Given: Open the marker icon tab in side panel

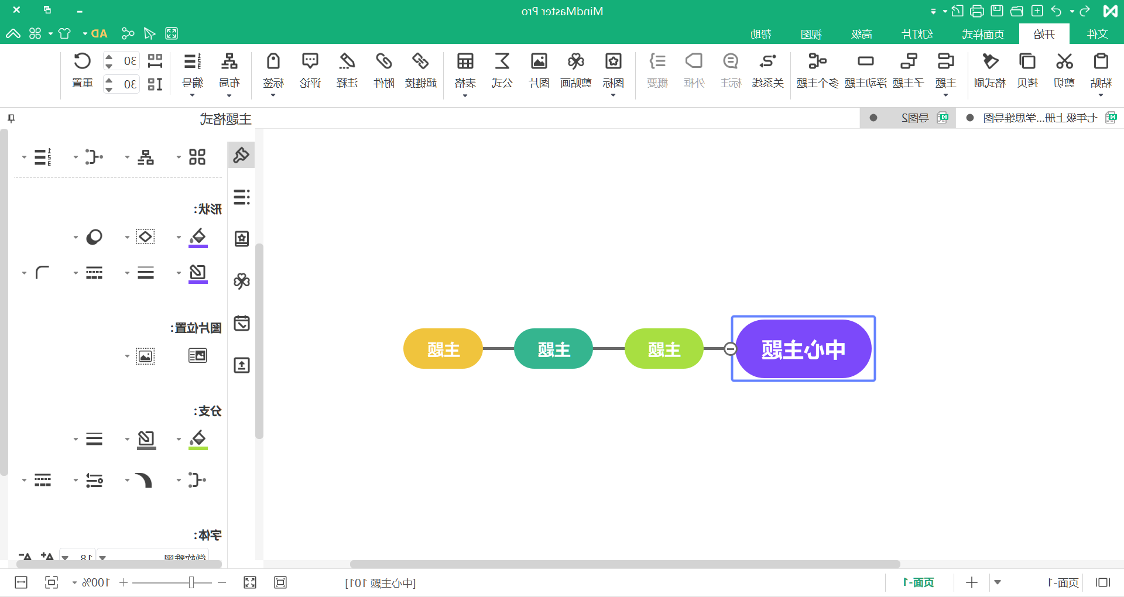Looking at the screenshot, I should click(241, 239).
